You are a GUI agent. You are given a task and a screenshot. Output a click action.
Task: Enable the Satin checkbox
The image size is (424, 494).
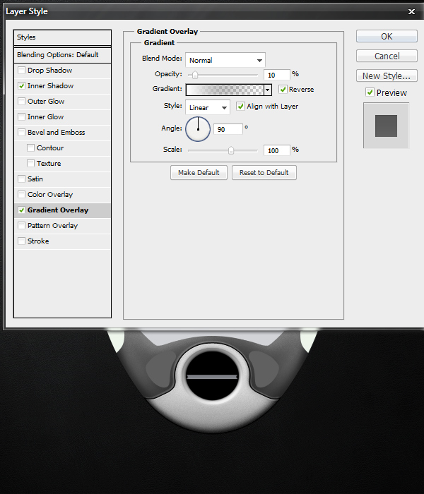pos(21,179)
